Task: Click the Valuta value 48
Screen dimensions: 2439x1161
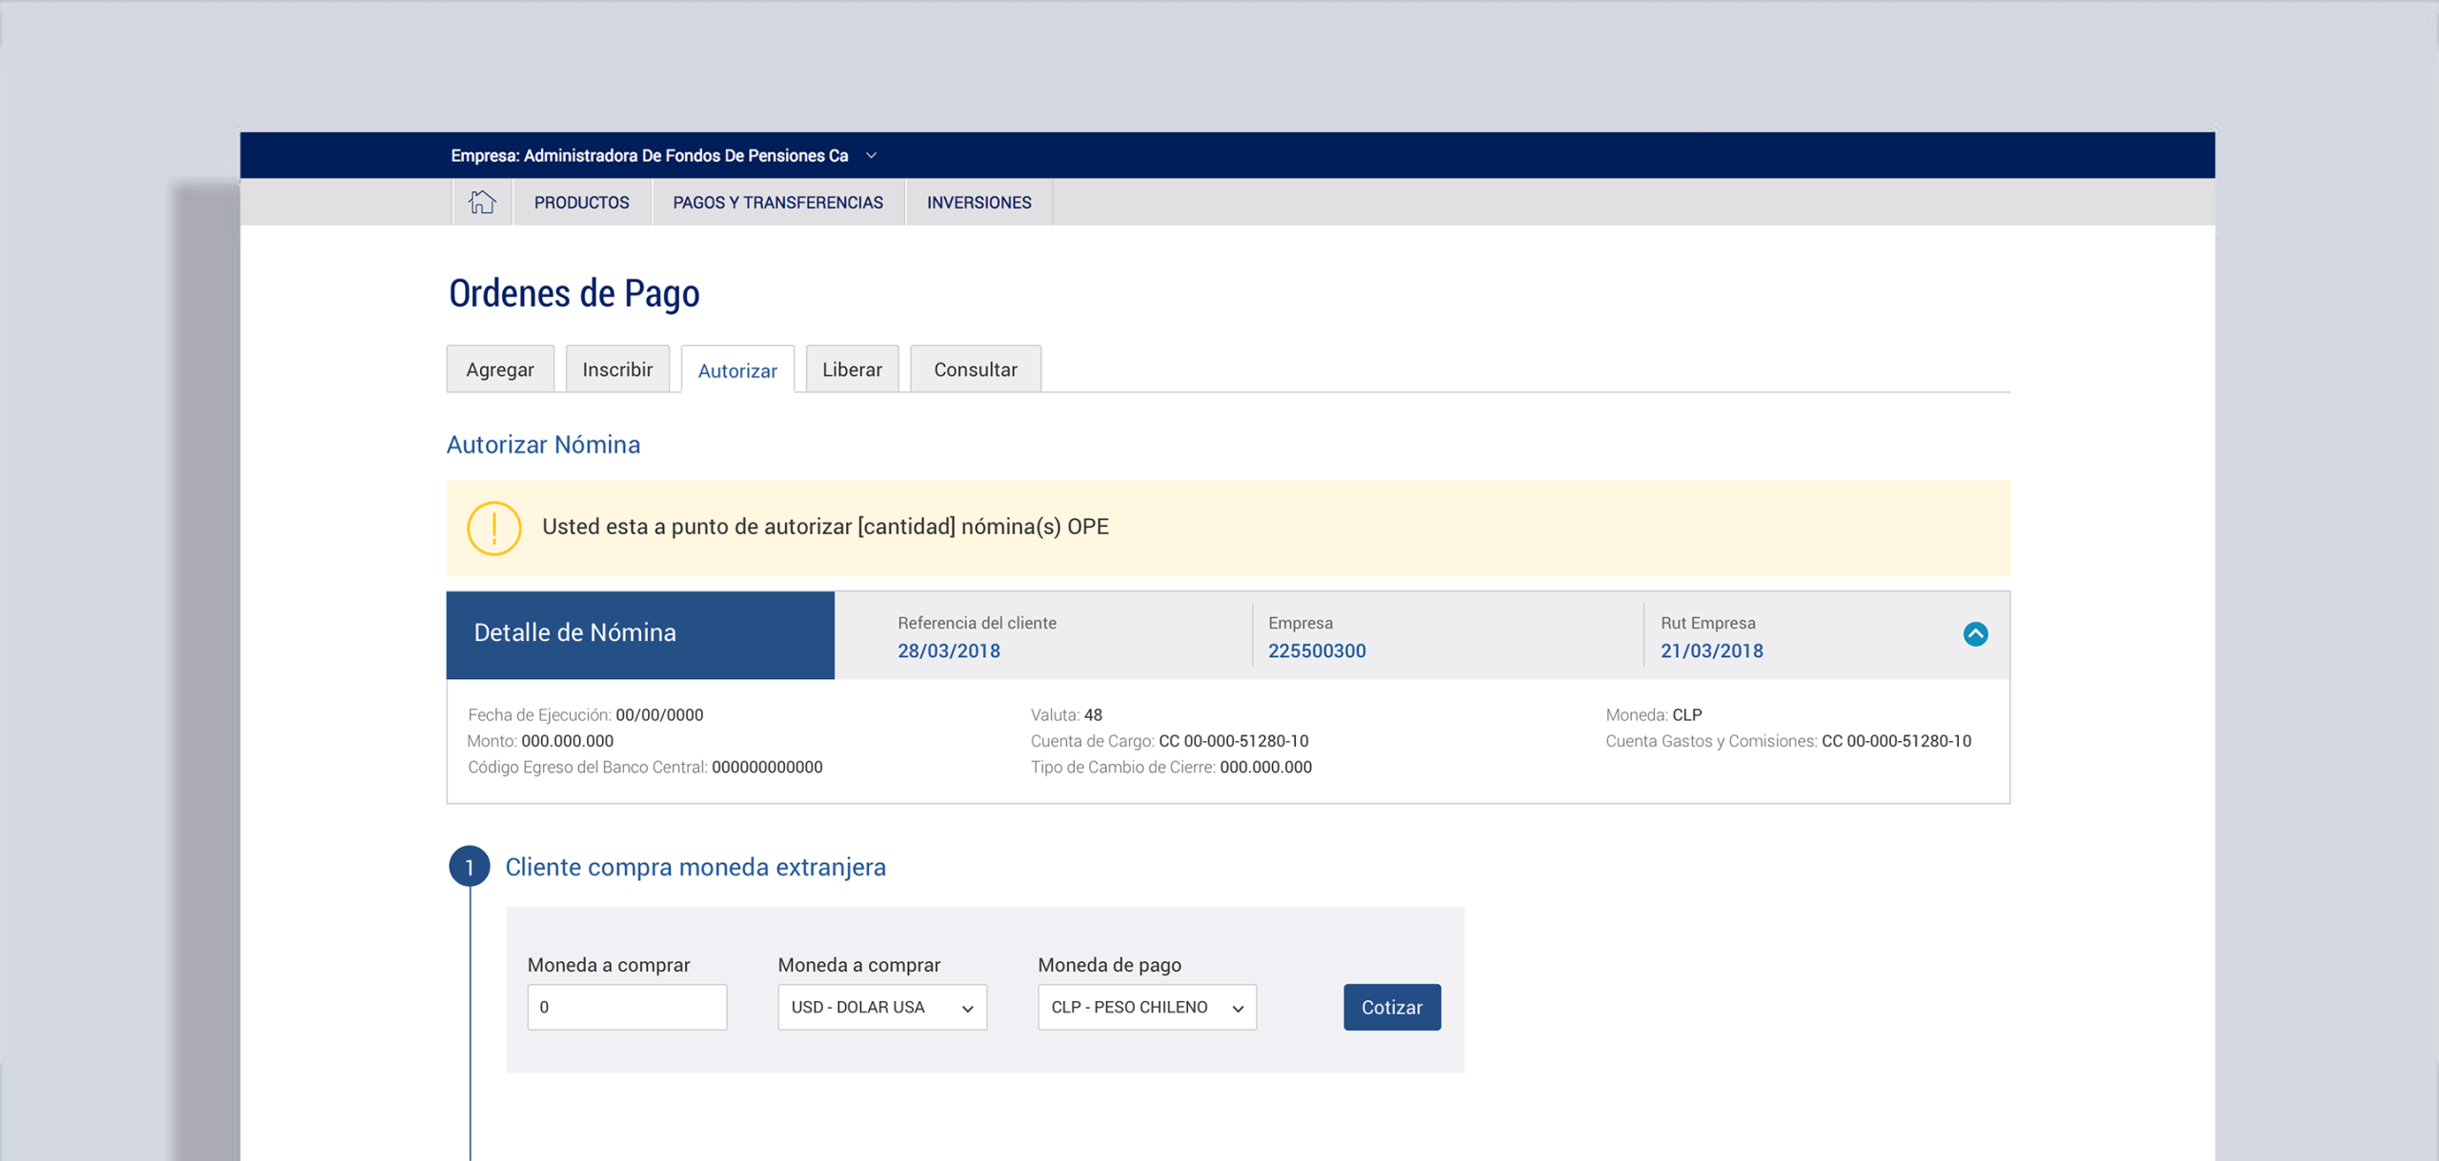Action: 1094,714
